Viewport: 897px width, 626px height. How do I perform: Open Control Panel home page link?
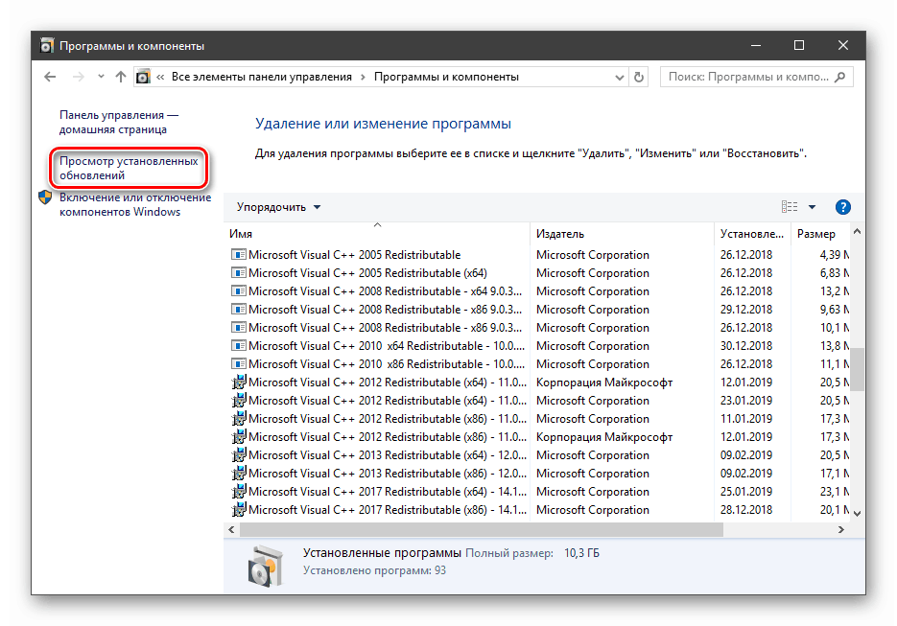click(118, 123)
